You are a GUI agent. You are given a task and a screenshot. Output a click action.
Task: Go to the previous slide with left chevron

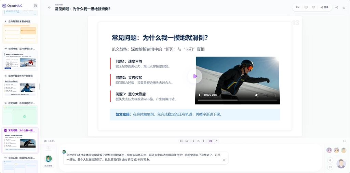click(193, 141)
